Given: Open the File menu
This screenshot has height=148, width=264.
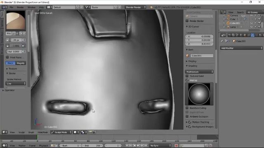Looking at the screenshot, I should pos(11,7).
